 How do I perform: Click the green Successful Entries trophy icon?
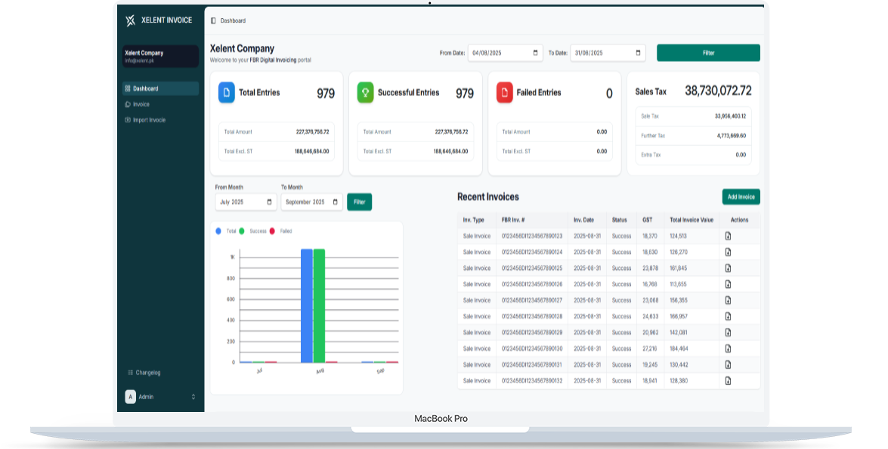tap(365, 93)
